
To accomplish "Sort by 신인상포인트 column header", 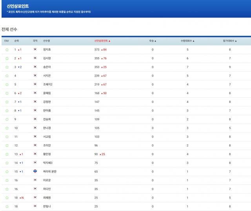I will [x=102, y=41].
